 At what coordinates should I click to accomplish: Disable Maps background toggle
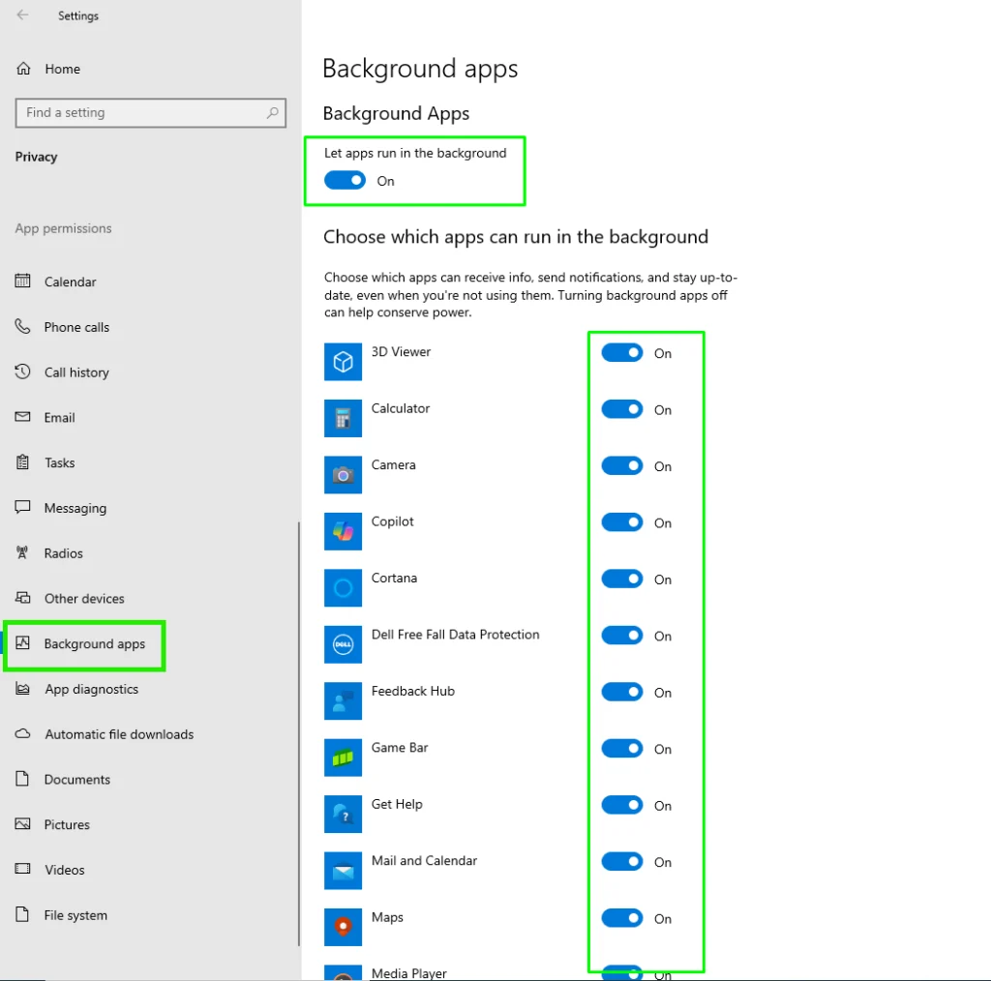click(622, 918)
